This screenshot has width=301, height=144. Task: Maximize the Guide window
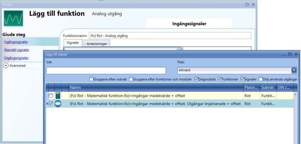[247, 4]
